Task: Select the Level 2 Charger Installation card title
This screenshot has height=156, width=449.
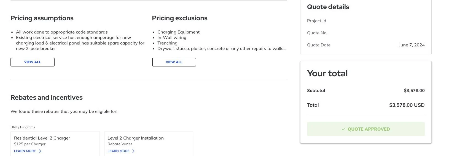Action: (x=136, y=138)
